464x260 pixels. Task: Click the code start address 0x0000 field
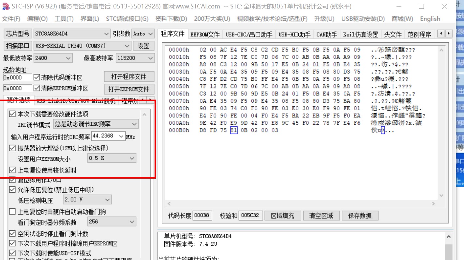tap(17, 77)
